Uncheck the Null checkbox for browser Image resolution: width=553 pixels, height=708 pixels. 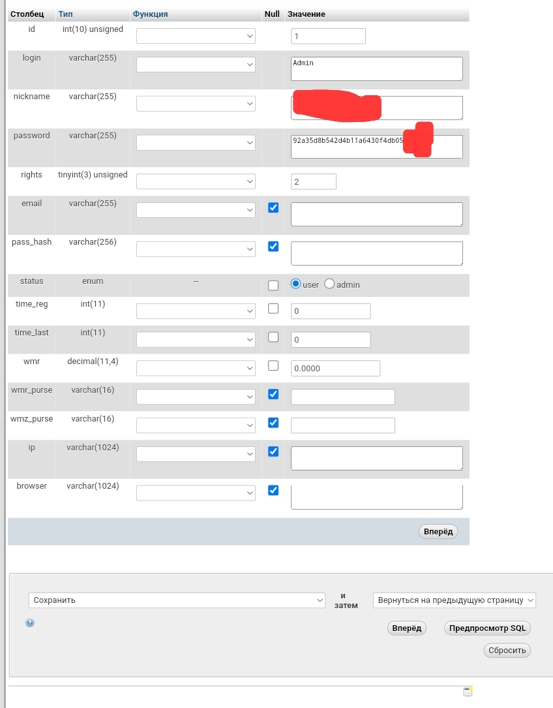click(273, 490)
